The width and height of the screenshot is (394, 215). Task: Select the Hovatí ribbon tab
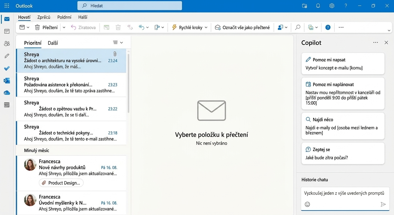[x=24, y=17]
